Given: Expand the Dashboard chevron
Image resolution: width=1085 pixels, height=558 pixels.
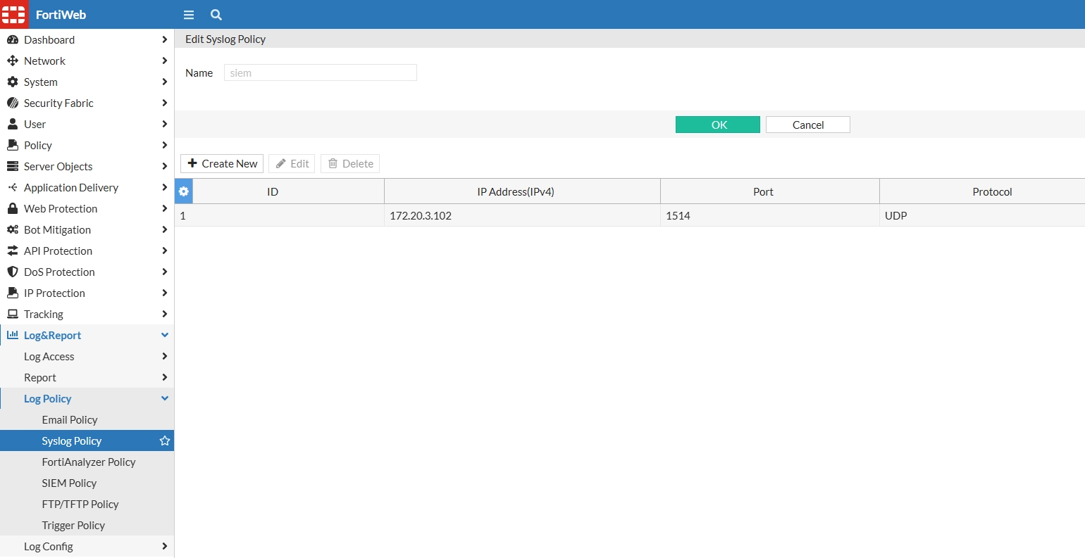Looking at the screenshot, I should [164, 40].
